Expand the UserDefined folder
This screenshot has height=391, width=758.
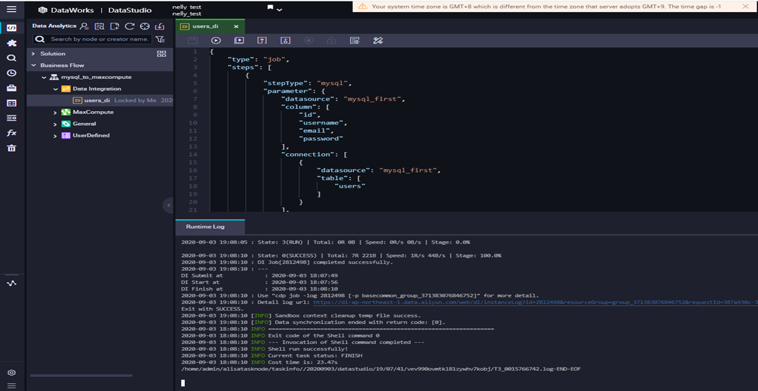click(56, 136)
